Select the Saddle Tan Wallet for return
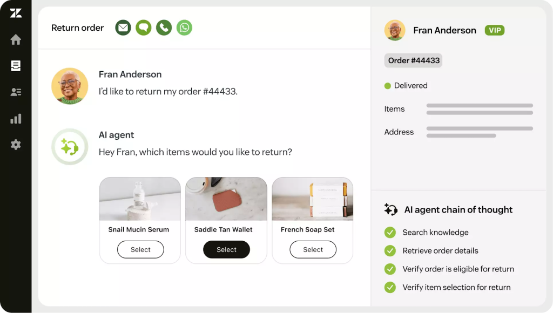Screen dimensions: 553x313 tap(226, 249)
